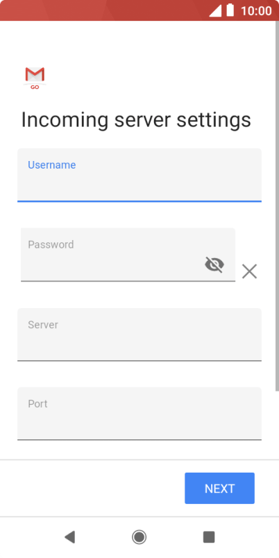Select the Server input field
Viewport: 279px width, 558px height.
(x=139, y=335)
